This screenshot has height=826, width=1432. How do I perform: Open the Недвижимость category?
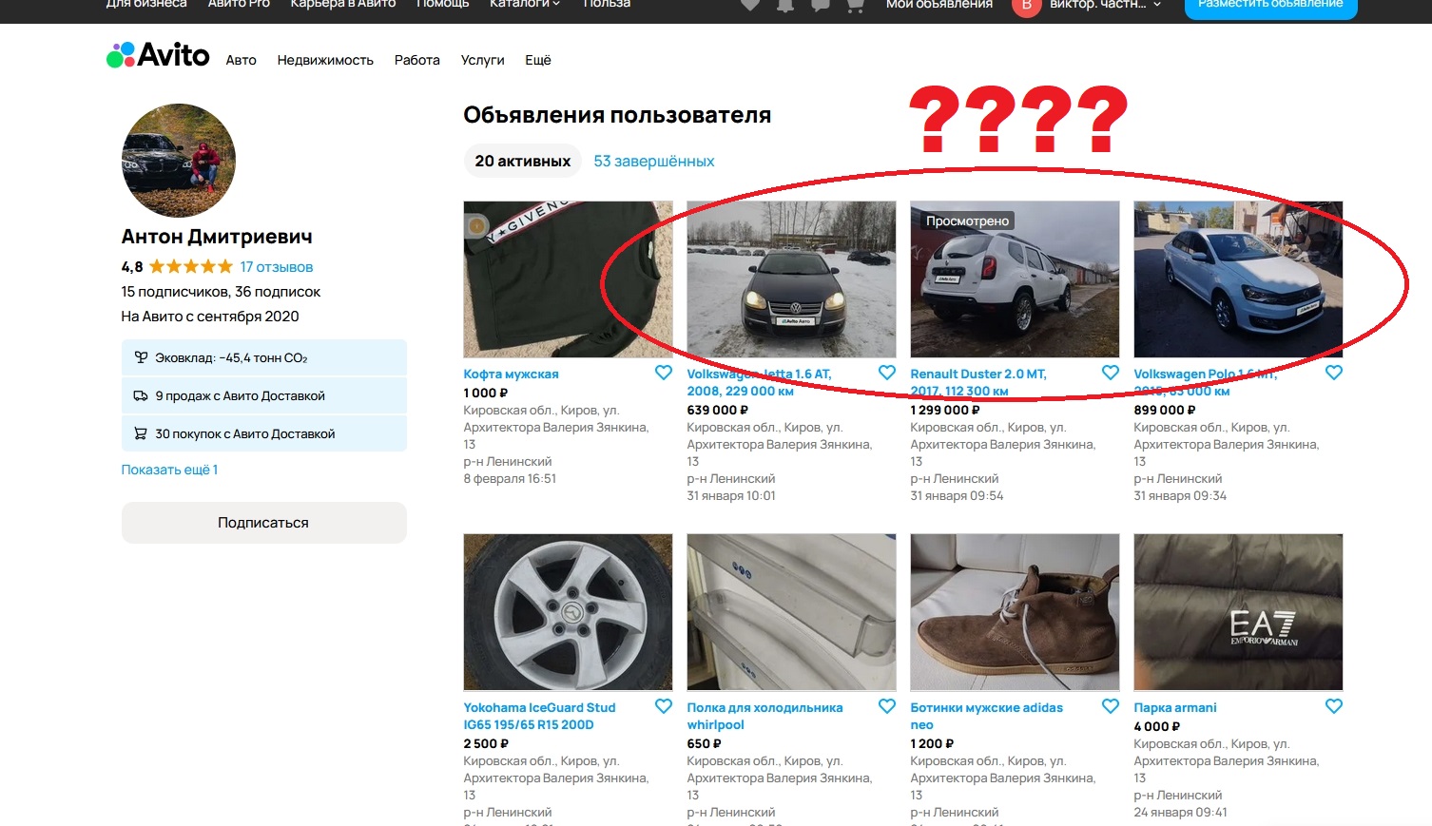pos(325,60)
